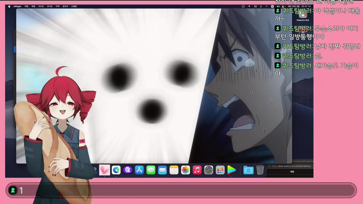Click the fork-like status icon in menu bar
This screenshot has width=363, height=204.
coord(255,6)
